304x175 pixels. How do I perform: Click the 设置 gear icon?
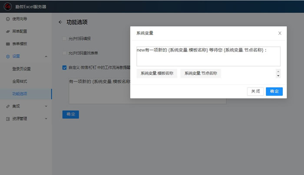8,56
